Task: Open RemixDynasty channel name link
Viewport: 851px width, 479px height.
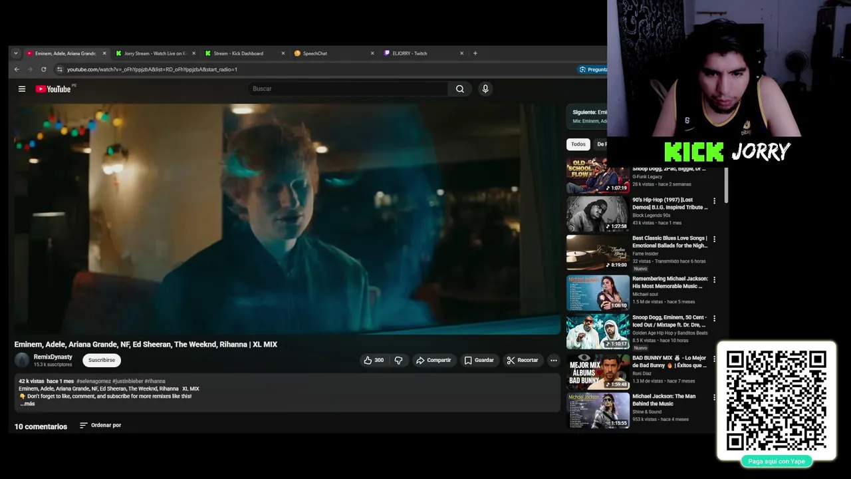Action: pos(53,357)
